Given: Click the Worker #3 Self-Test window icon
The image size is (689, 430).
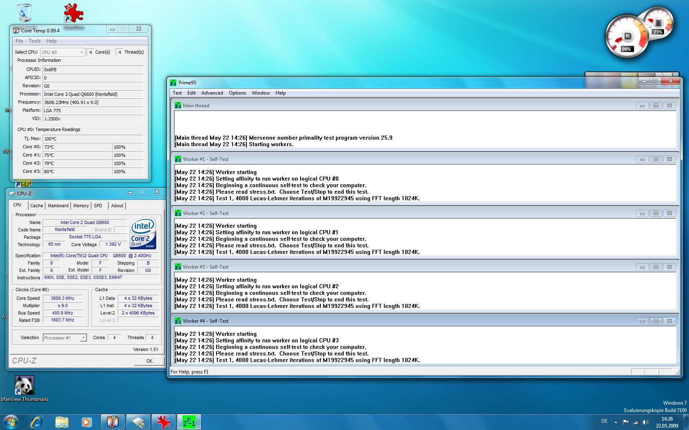Looking at the screenshot, I should [x=178, y=267].
